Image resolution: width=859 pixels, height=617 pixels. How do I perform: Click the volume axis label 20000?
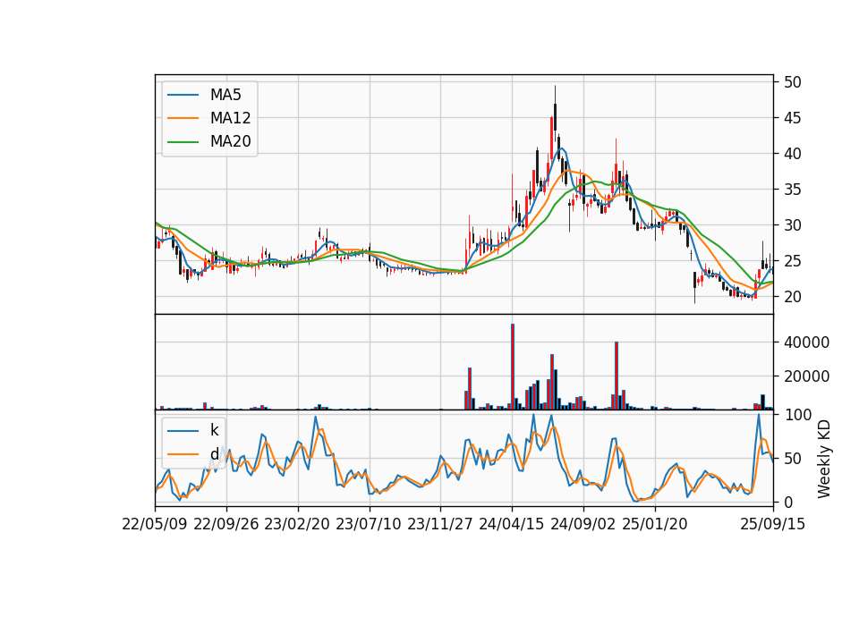tap(806, 376)
